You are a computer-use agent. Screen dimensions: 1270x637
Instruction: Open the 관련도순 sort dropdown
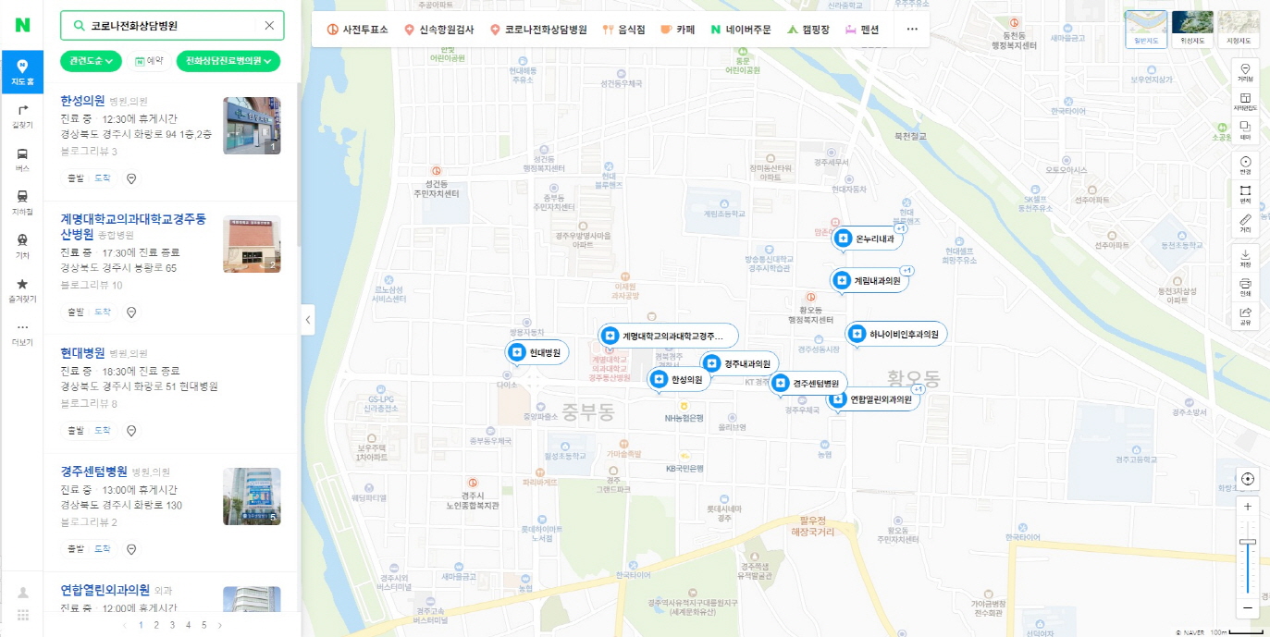click(x=92, y=61)
